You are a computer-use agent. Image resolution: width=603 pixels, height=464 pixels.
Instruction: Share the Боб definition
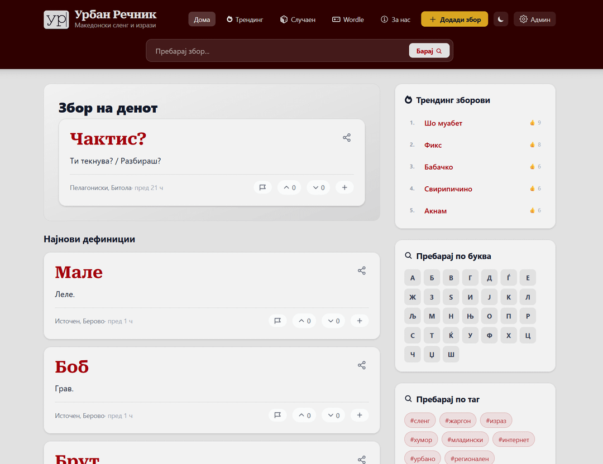tap(362, 365)
